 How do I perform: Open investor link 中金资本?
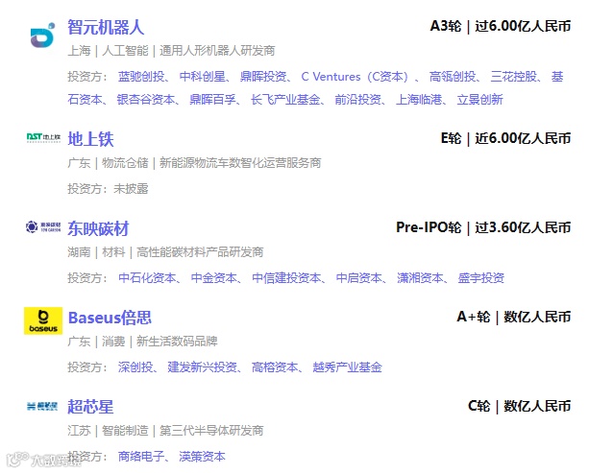(x=214, y=278)
